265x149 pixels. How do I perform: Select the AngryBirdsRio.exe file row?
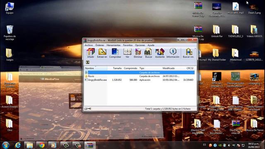(x=140, y=80)
